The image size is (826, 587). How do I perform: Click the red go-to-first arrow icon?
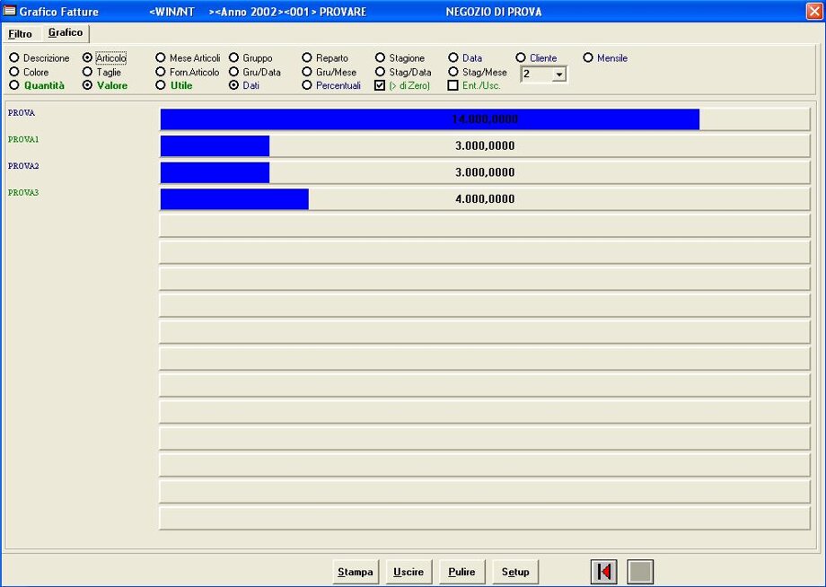(x=603, y=572)
